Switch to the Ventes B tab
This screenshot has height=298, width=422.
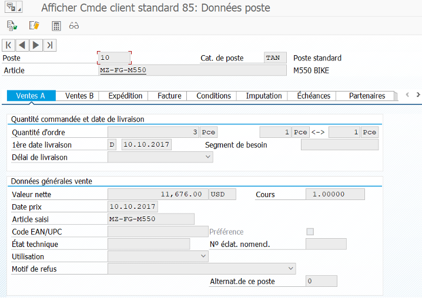(79, 96)
